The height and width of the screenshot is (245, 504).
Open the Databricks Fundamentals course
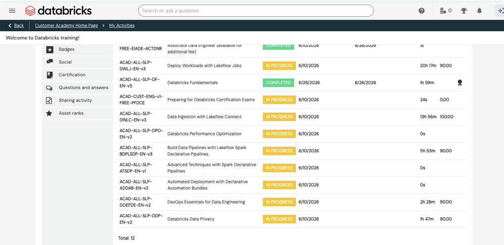(x=192, y=83)
